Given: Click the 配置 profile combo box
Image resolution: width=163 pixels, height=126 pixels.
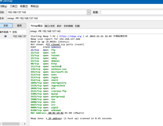Looking at the screenshot, I should (132, 12).
